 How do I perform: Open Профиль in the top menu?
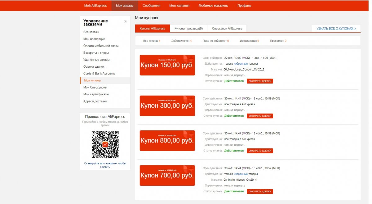[245, 6]
